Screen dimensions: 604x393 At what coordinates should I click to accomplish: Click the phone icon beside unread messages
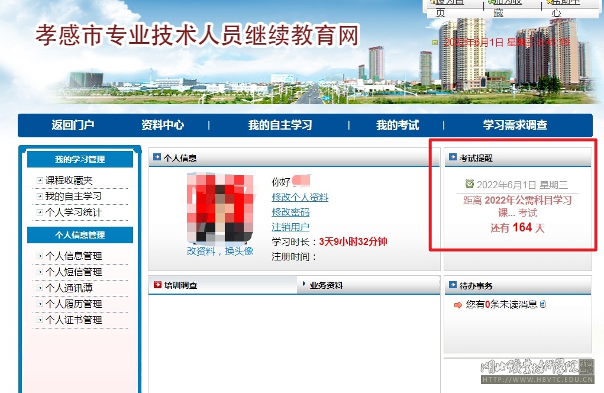(x=543, y=304)
